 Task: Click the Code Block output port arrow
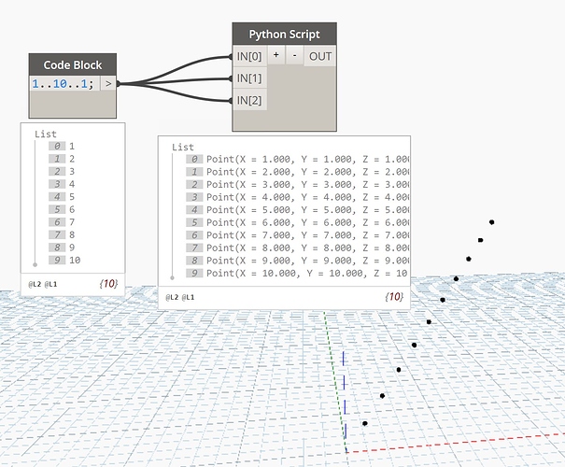pos(108,84)
